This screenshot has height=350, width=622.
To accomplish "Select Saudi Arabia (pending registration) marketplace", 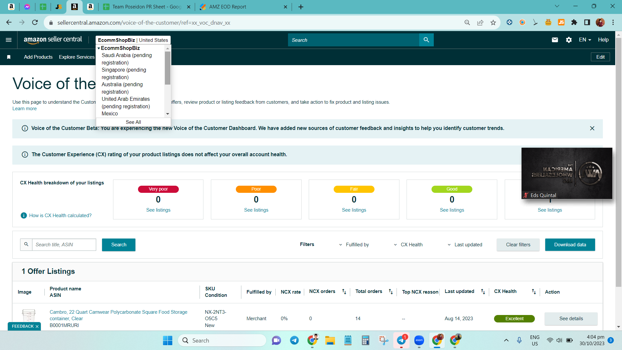I will coord(127,59).
